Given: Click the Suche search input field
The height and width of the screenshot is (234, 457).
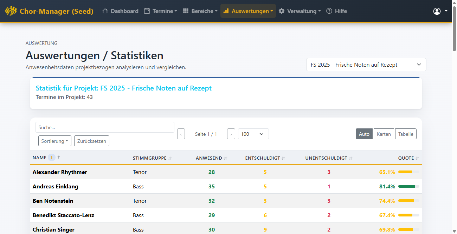Looking at the screenshot, I should [x=105, y=127].
